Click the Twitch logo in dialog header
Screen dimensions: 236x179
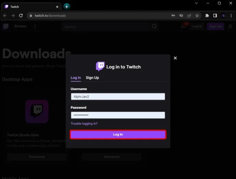point(100,66)
